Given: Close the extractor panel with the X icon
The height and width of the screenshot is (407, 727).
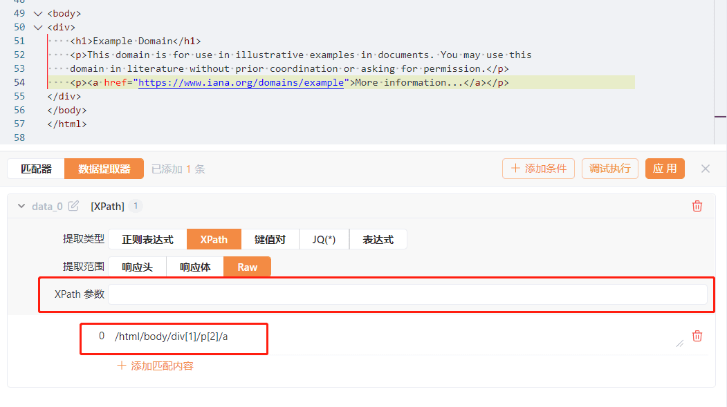Looking at the screenshot, I should click(706, 169).
